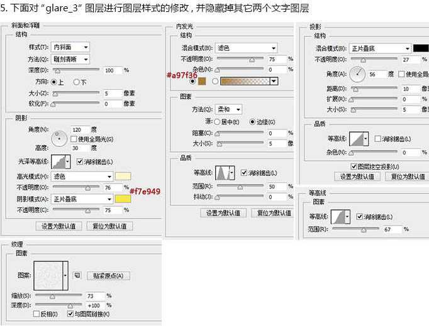Viewport: 429px width, 326px height.
Task: Select gradient radio button in Inner Glow
Action: [x=215, y=81]
